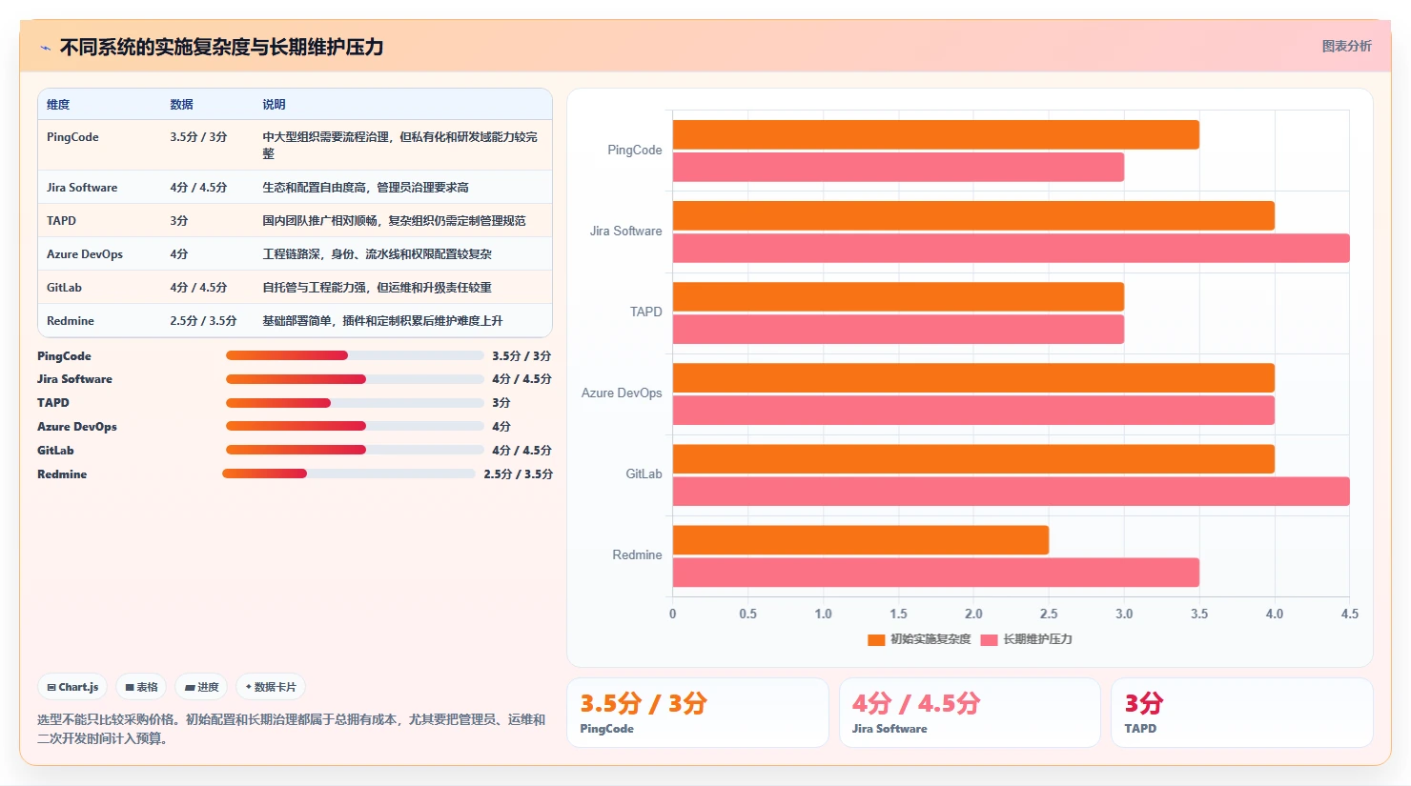Select the 表格 tag chip

[x=141, y=687]
